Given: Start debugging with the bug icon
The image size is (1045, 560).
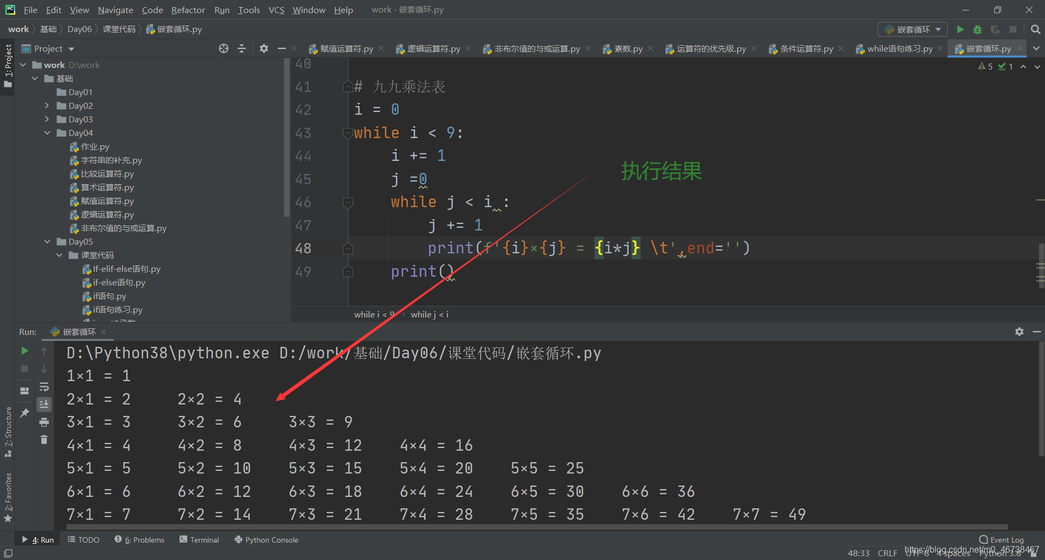Looking at the screenshot, I should click(978, 29).
